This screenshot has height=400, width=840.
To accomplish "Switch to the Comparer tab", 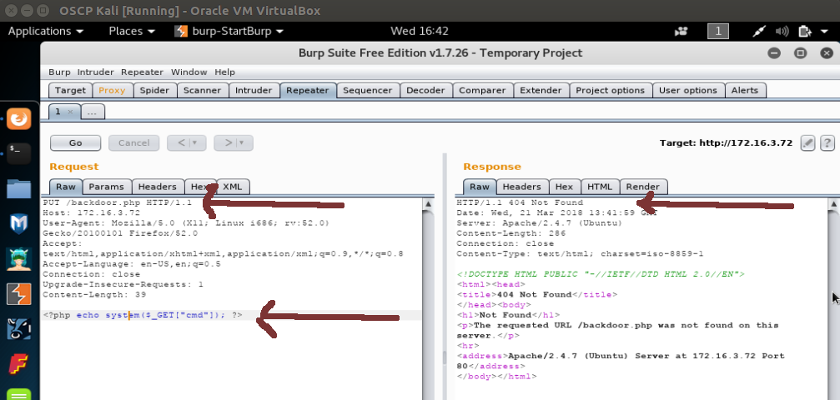I will (x=483, y=91).
